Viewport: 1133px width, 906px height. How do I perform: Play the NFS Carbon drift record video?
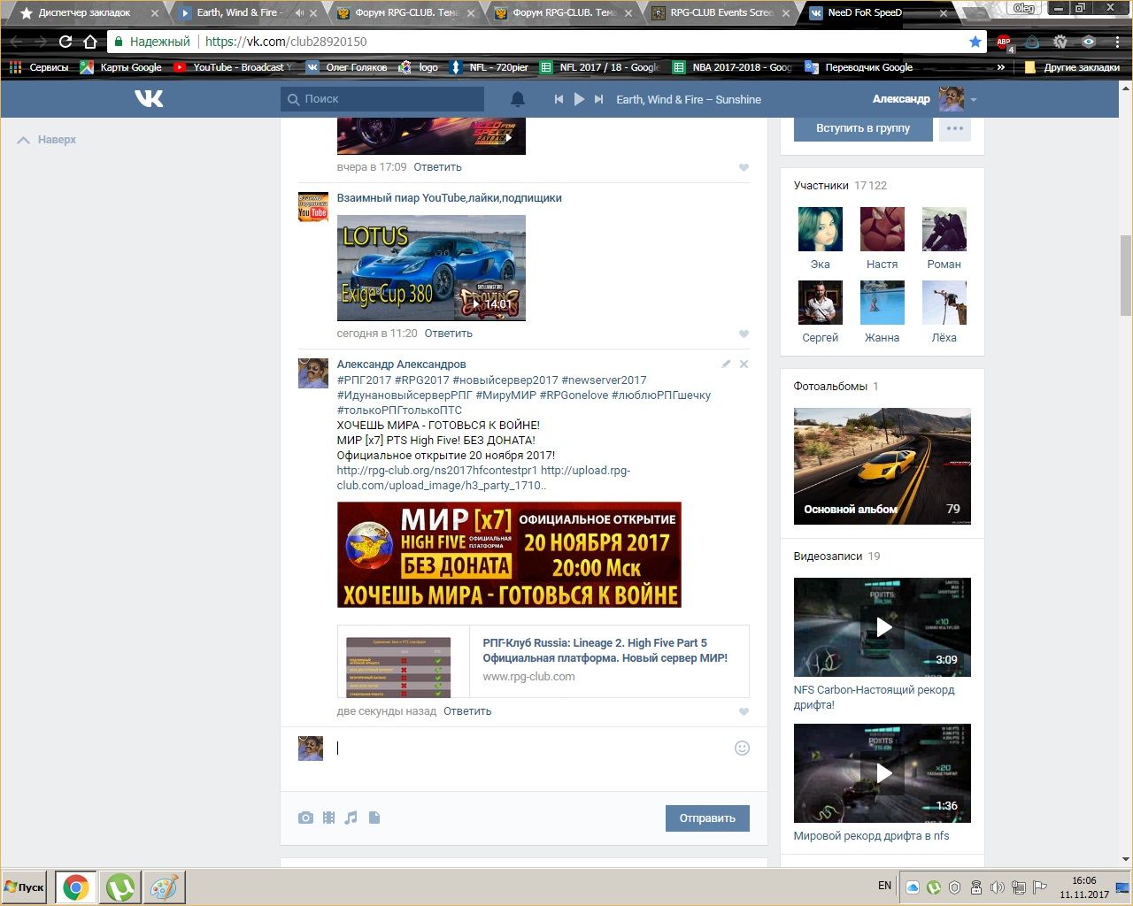883,627
